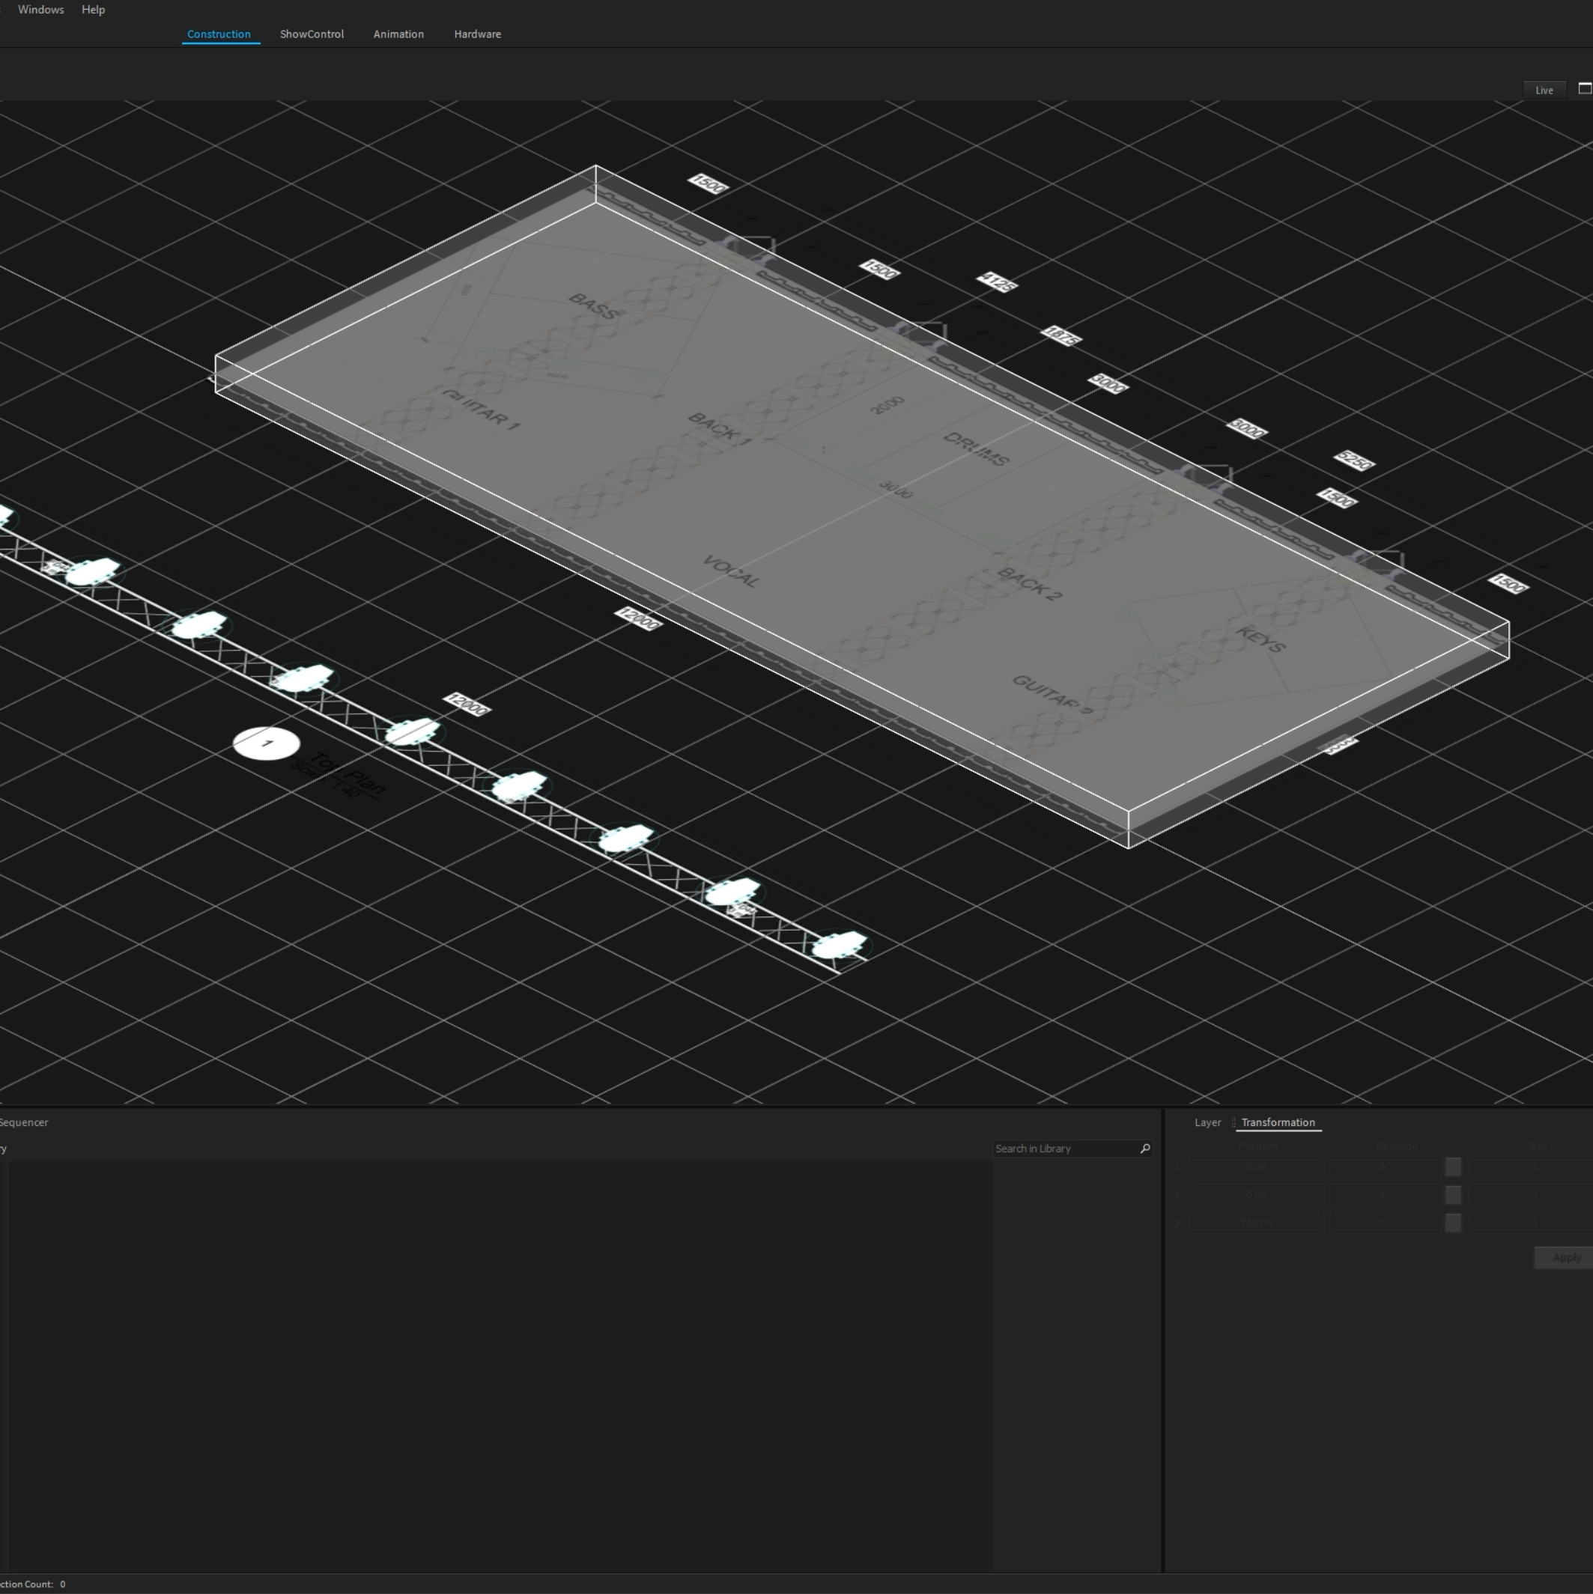Open the Windows menu
1593x1594 pixels.
click(x=40, y=10)
